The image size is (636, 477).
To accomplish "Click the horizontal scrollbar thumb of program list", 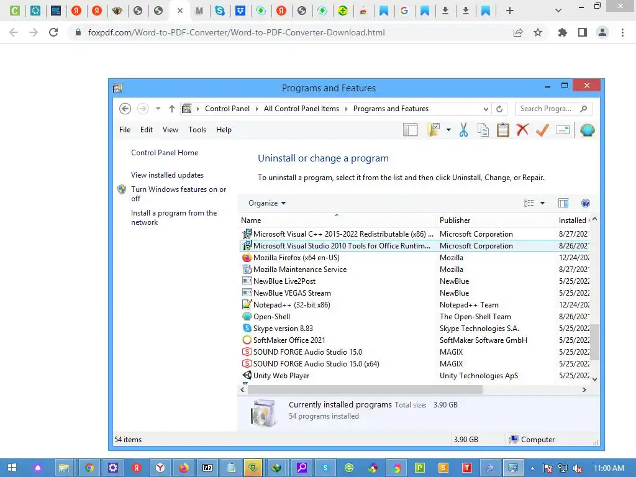I will (365, 390).
